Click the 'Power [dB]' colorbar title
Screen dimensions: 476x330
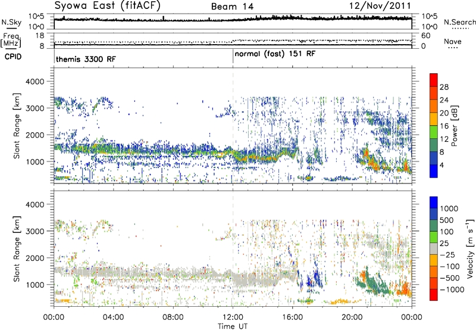pos(454,126)
